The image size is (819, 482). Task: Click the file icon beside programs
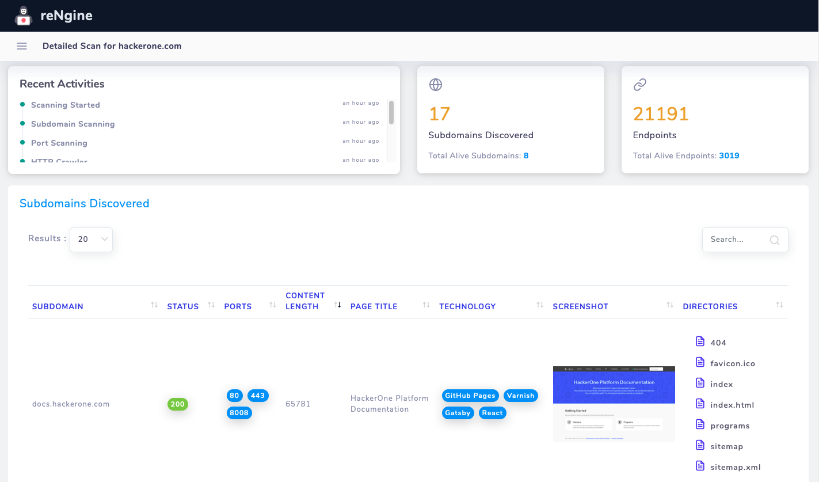pyautogui.click(x=700, y=424)
